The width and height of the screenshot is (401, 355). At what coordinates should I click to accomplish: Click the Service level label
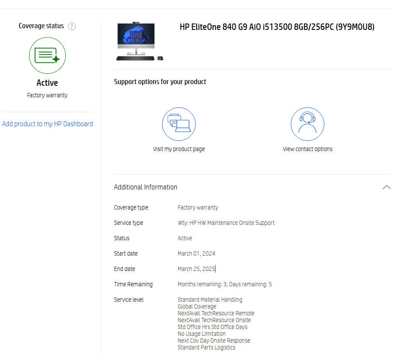click(129, 300)
